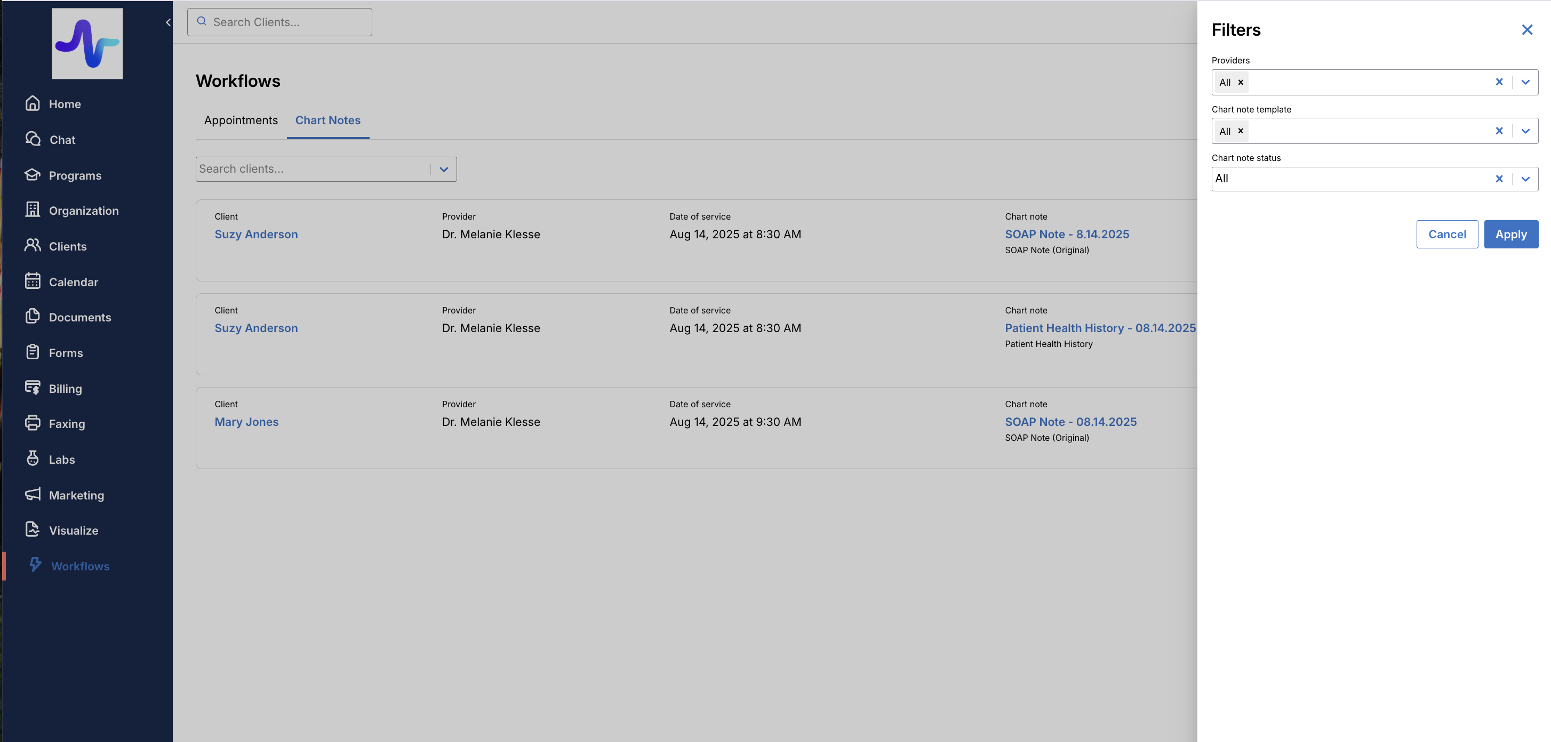Image resolution: width=1551 pixels, height=742 pixels.
Task: Click the Search clients filter input
Action: pos(313,169)
